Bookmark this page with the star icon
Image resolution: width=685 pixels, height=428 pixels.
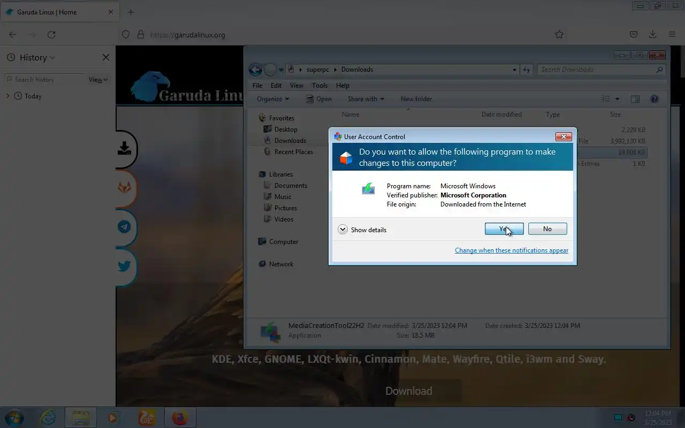pos(559,34)
